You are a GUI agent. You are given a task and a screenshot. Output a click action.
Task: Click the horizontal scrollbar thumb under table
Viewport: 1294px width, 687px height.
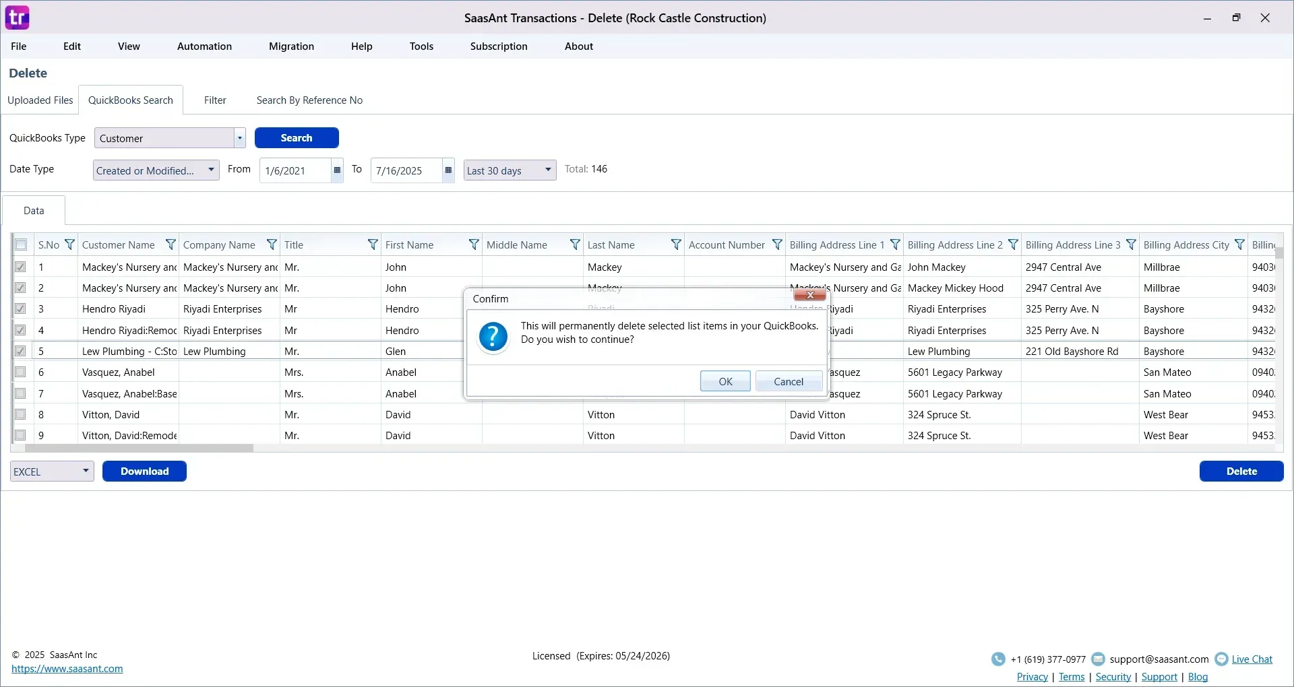click(138, 448)
